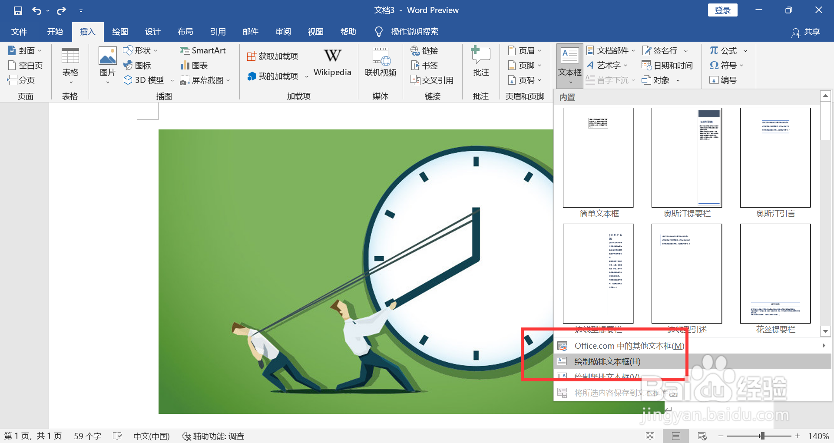The height and width of the screenshot is (443, 834).
Task: Select the 简单文本框 thumbnail
Action: [x=598, y=158]
